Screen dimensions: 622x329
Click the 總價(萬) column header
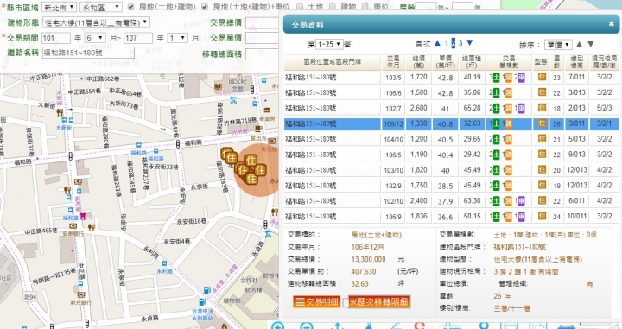click(419, 62)
